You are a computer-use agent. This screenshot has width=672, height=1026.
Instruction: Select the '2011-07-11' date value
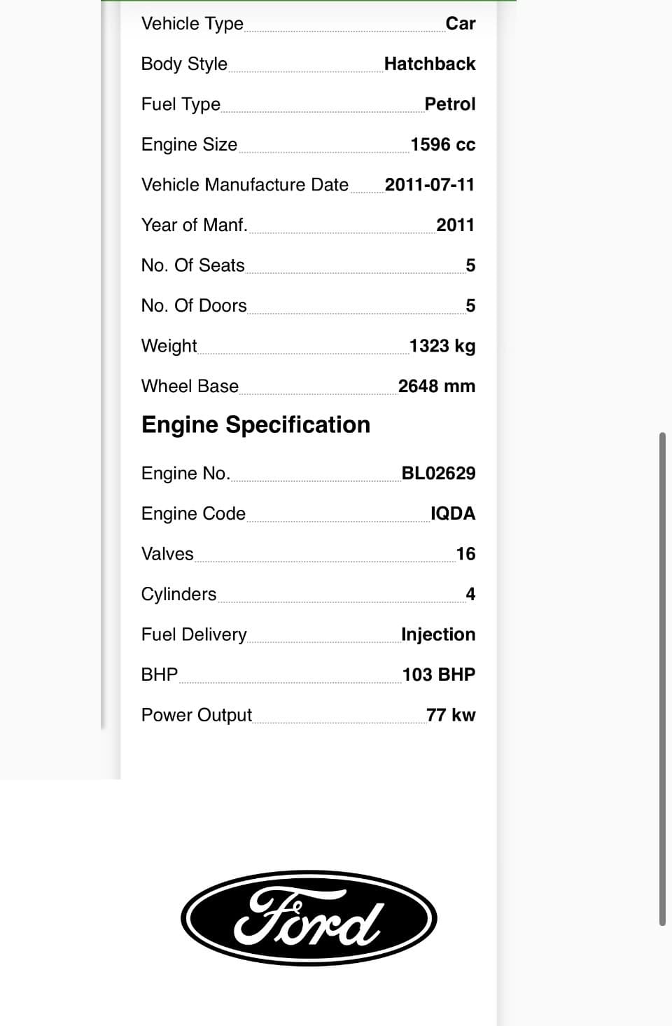[430, 185]
